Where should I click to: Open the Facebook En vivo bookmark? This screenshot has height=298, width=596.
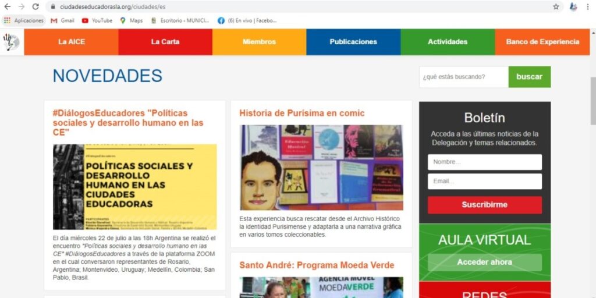tap(247, 20)
